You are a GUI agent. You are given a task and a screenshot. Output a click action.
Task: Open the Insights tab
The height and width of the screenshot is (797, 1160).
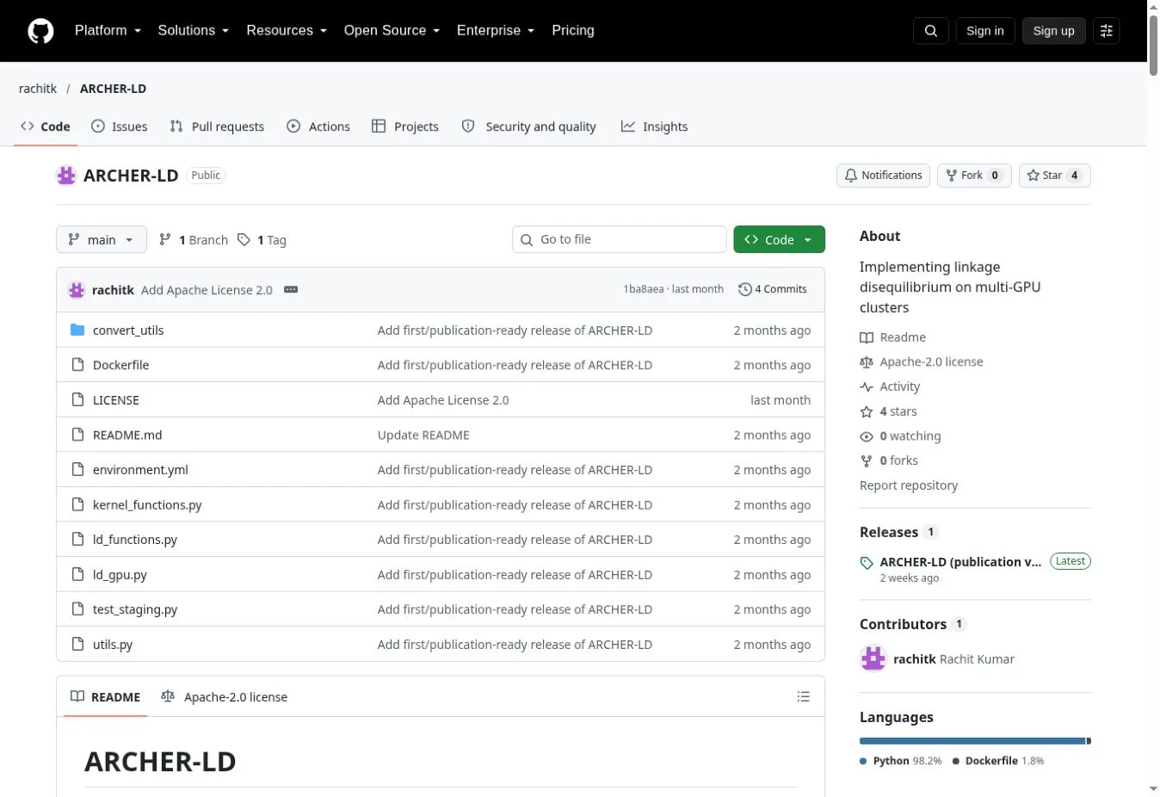(x=655, y=127)
